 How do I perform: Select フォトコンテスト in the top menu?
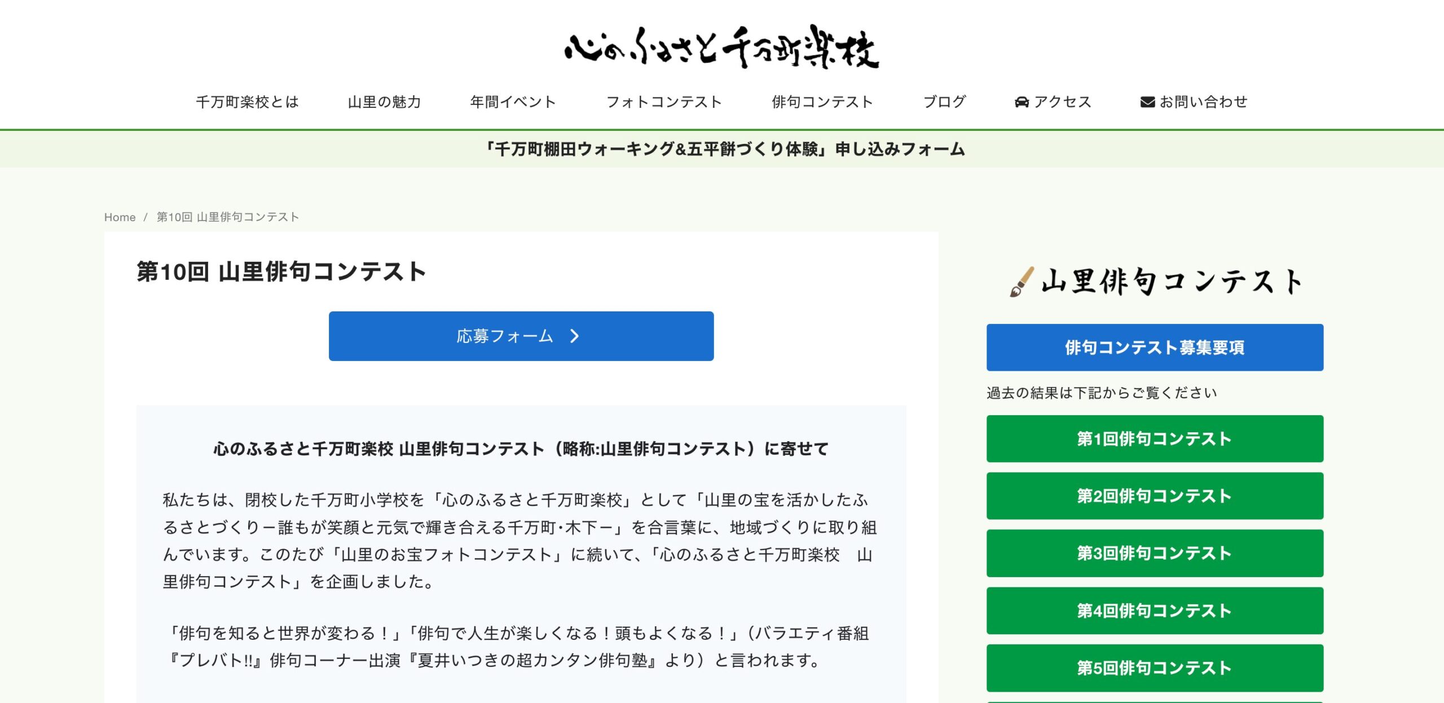[x=664, y=102]
